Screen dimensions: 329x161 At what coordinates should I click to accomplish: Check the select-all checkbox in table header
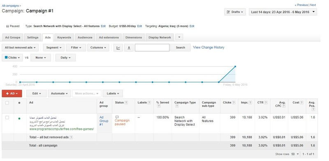pos(7,103)
